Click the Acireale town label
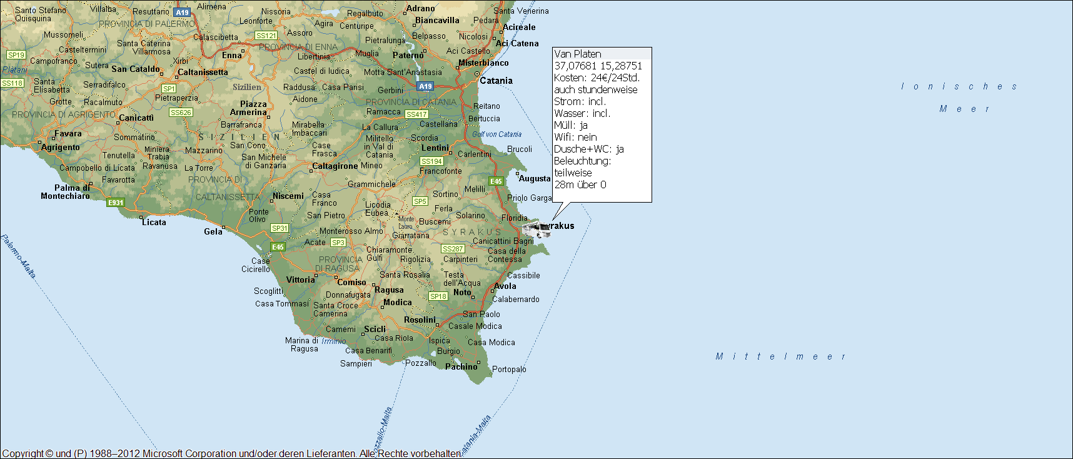This screenshot has width=1073, height=459. (519, 28)
